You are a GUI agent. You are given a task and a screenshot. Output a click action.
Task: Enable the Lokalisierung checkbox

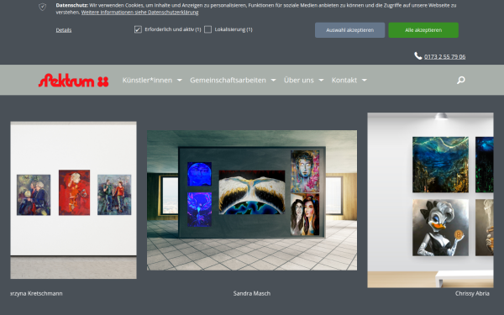(208, 29)
